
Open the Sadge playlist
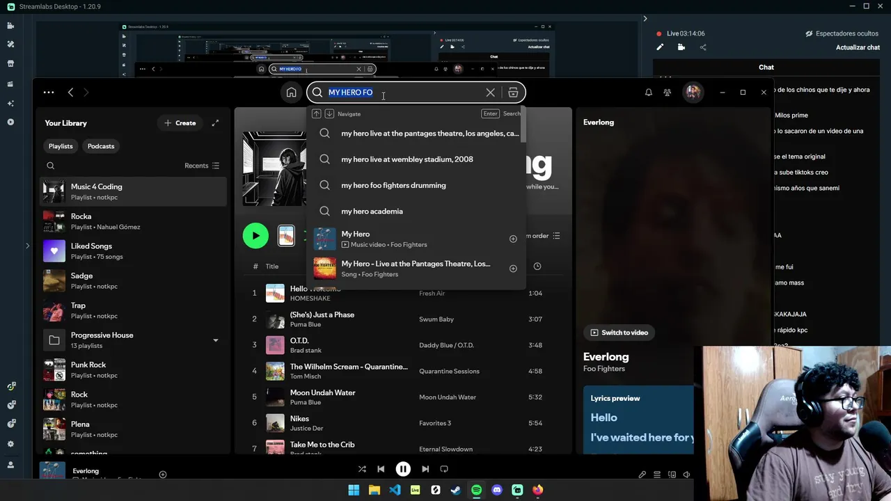pos(133,280)
